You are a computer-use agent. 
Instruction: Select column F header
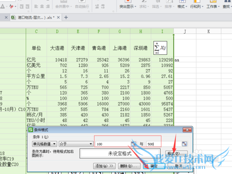(x=99, y=32)
